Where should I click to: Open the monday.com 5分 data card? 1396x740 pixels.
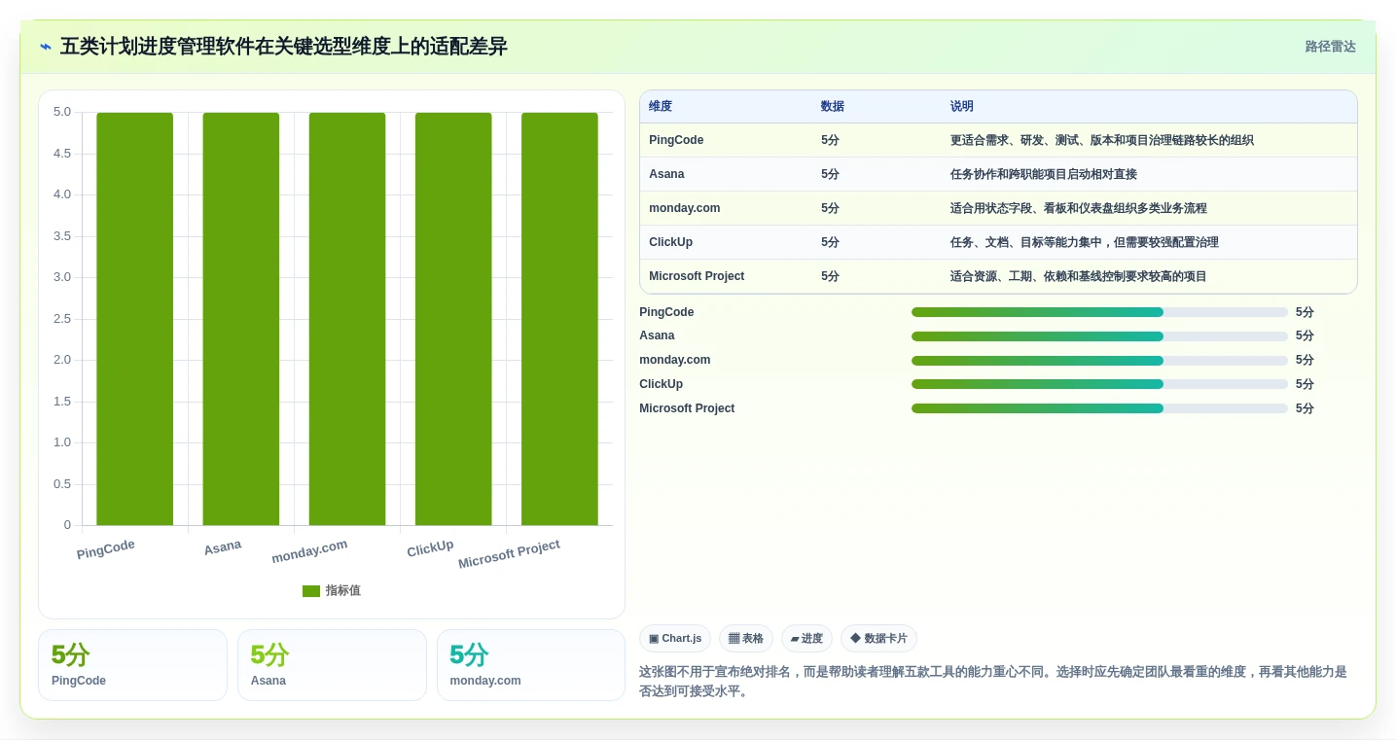coord(531,665)
